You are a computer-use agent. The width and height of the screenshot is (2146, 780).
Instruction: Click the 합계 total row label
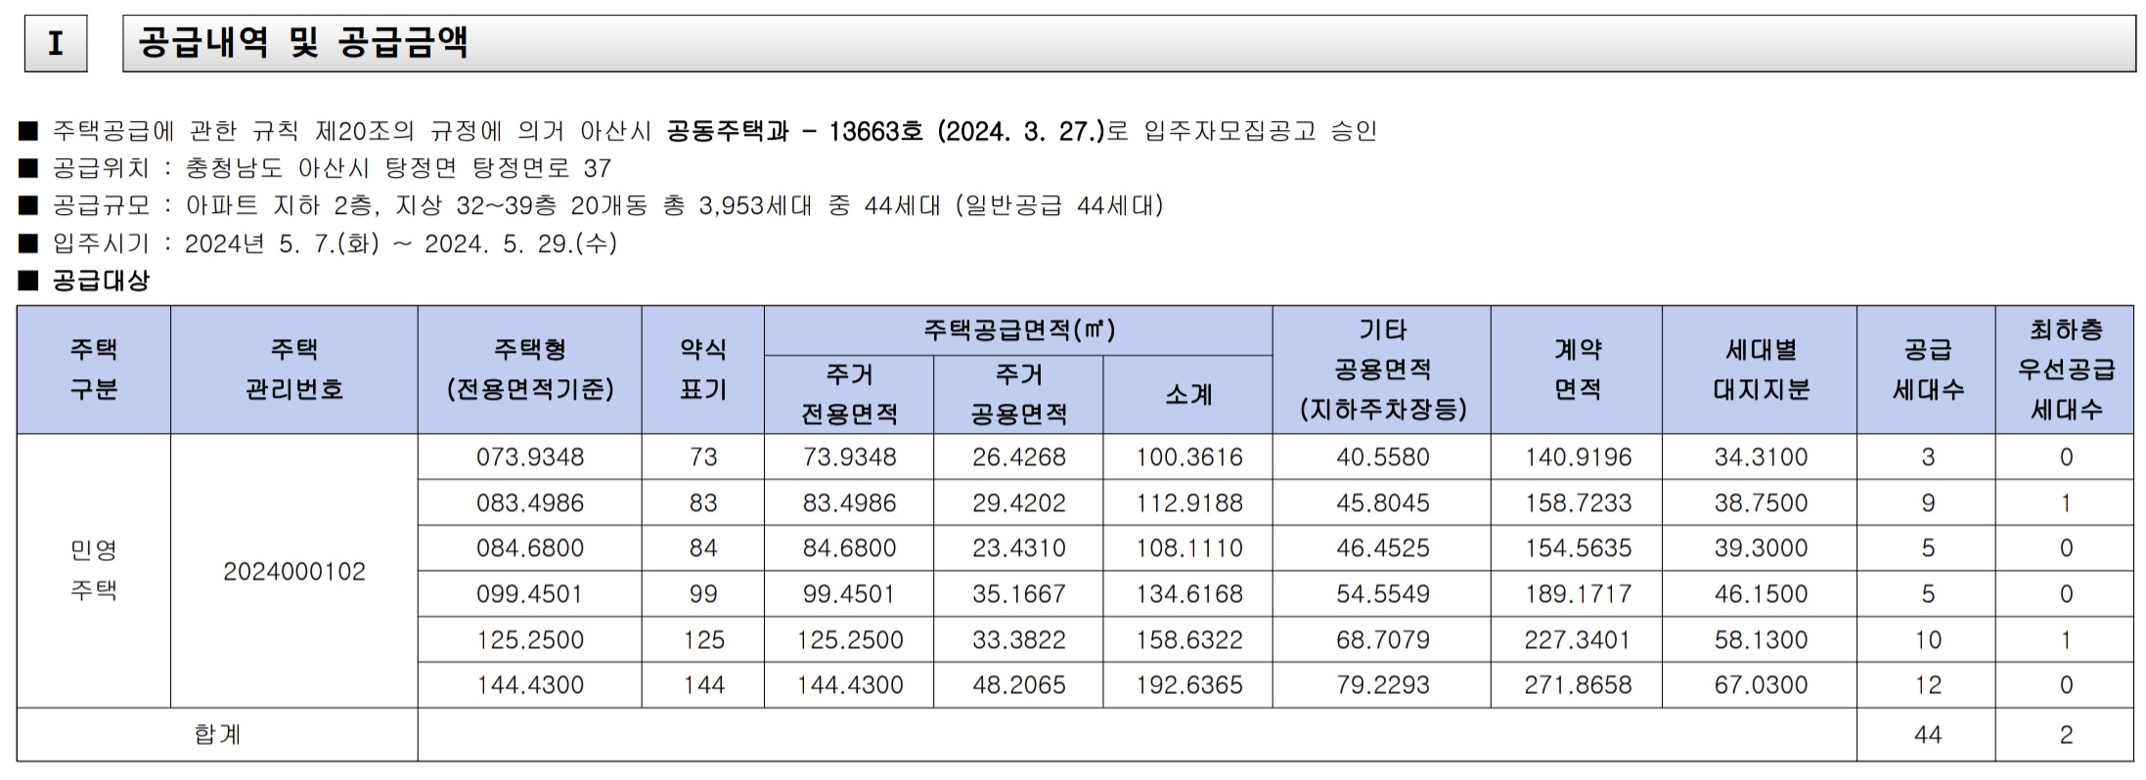217,734
